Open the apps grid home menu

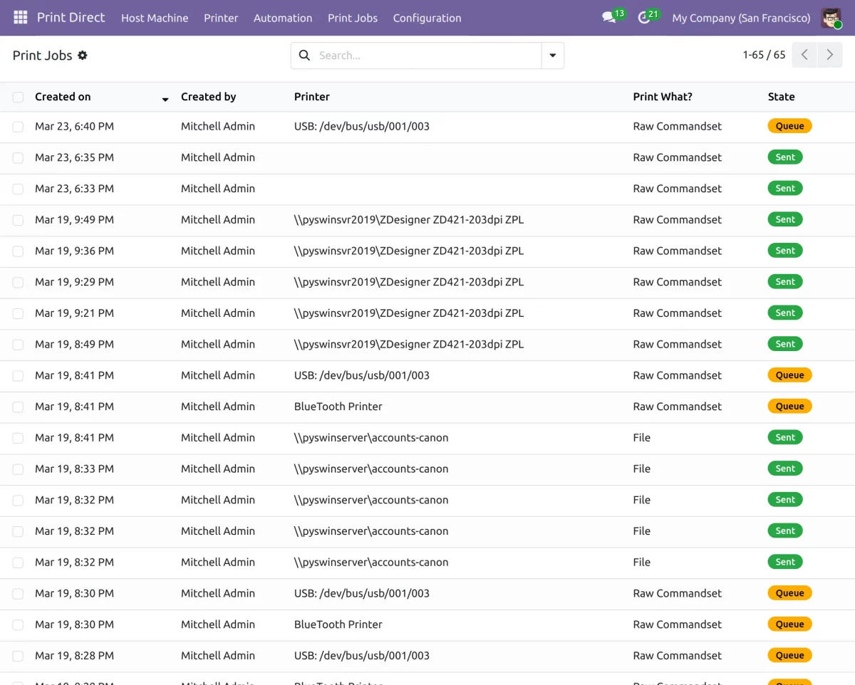[20, 18]
